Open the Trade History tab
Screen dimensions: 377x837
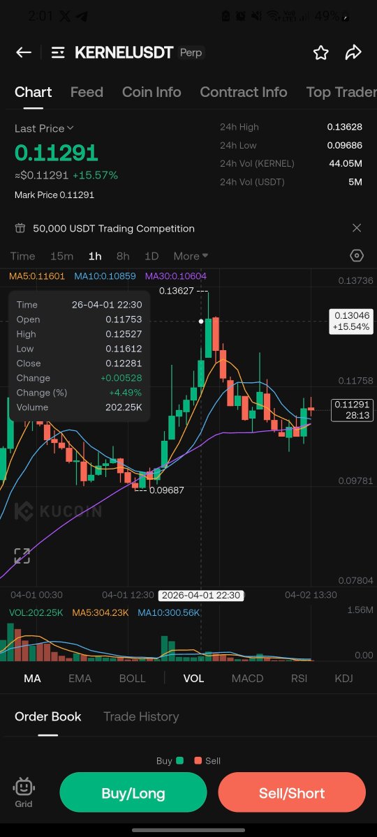pyautogui.click(x=141, y=716)
